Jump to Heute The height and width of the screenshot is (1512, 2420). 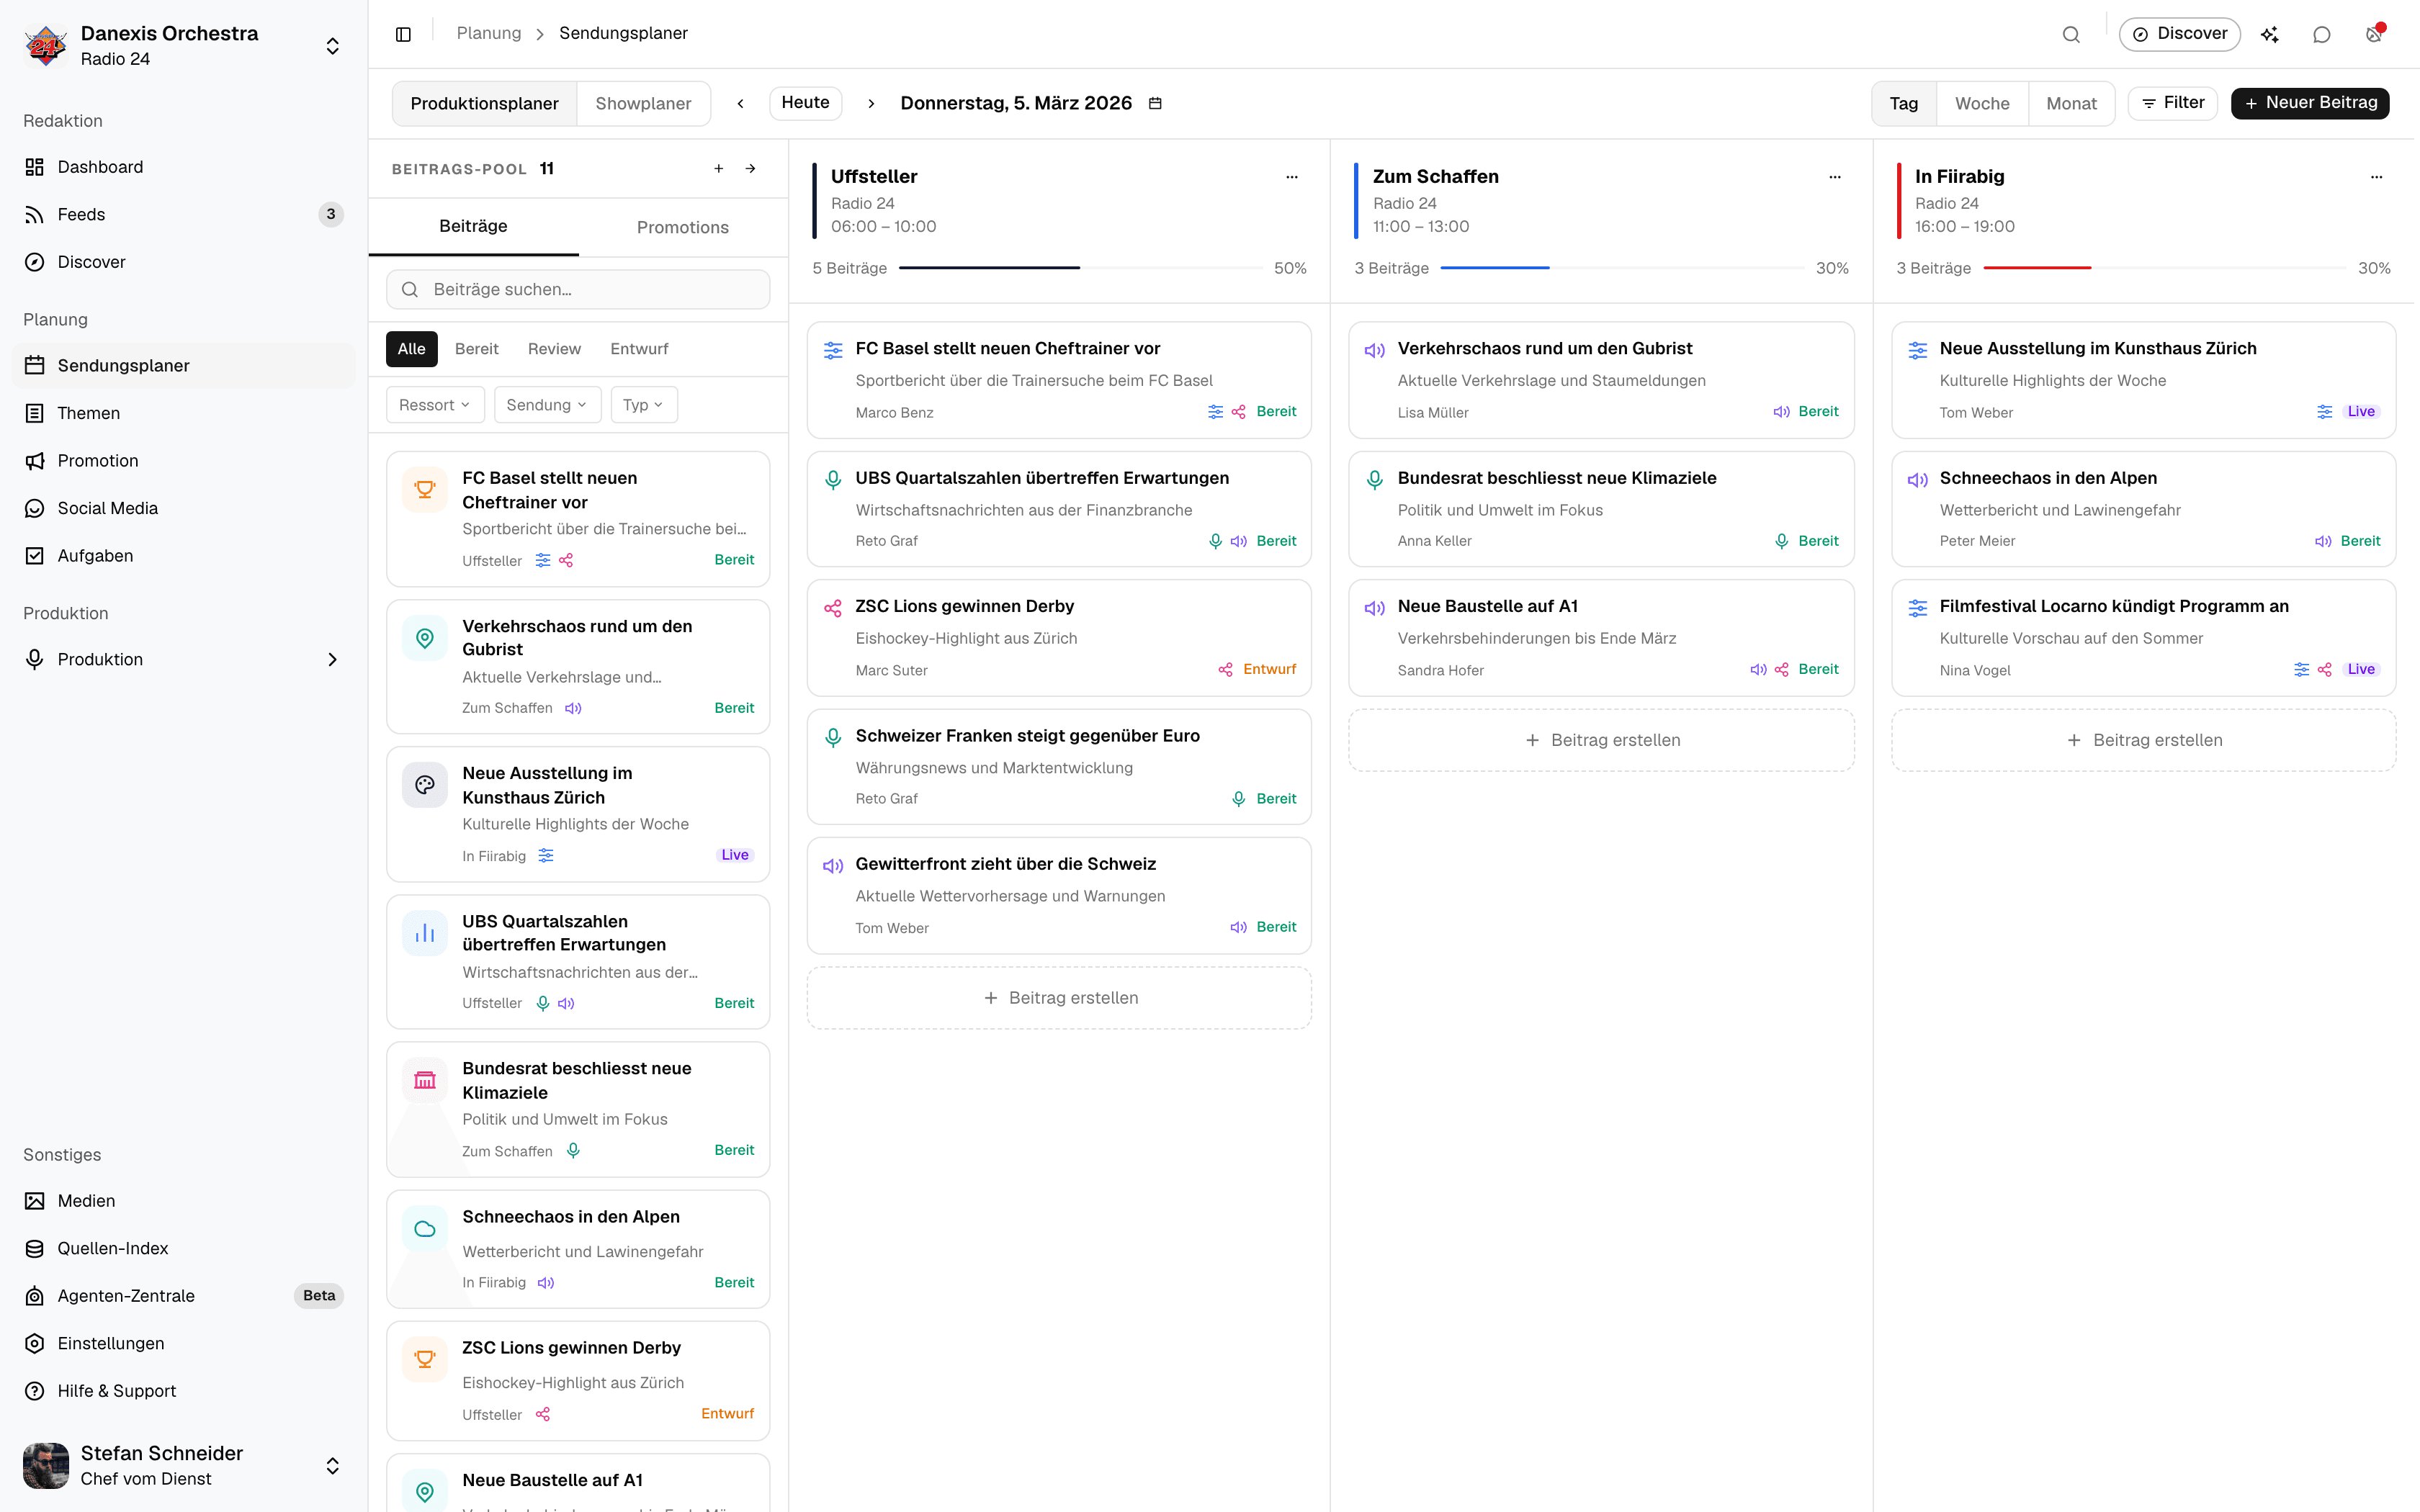click(x=805, y=103)
